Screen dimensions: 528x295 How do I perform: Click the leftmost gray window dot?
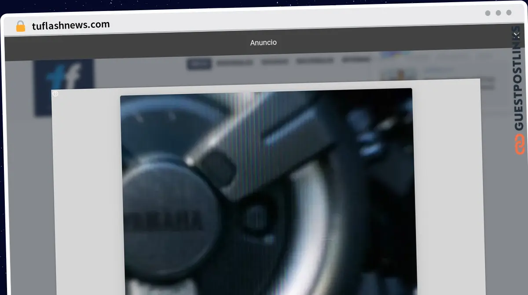pos(488,13)
